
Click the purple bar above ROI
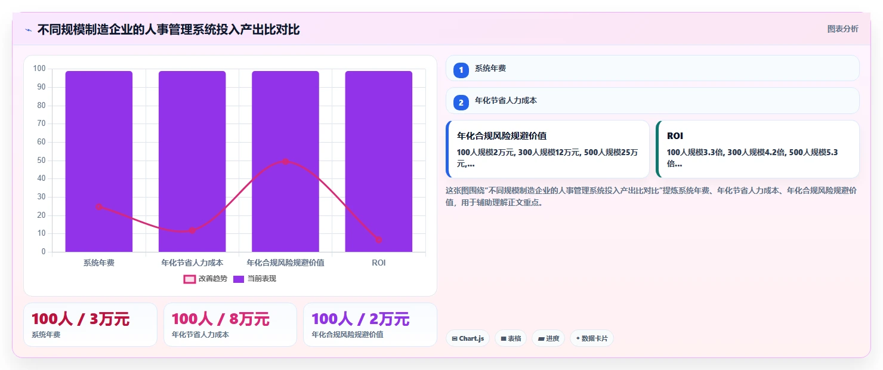tap(379, 161)
